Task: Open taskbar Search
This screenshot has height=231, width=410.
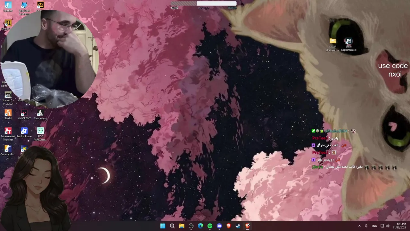Action: (172, 226)
